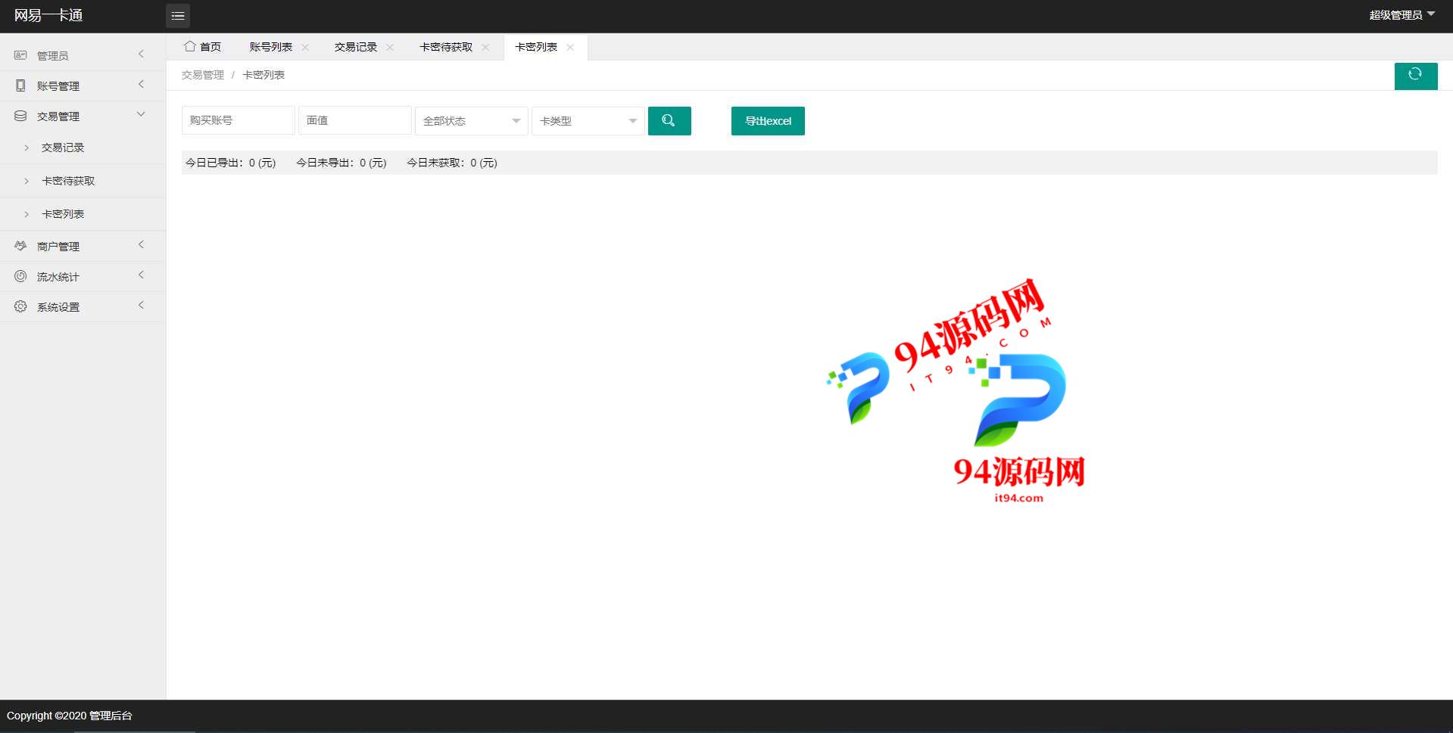Click the 网易一卡通 header title
The image size is (1453, 733).
click(48, 15)
